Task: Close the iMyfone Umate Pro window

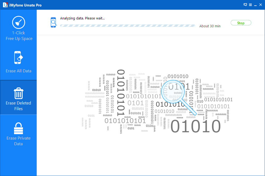Action: tap(261, 5)
